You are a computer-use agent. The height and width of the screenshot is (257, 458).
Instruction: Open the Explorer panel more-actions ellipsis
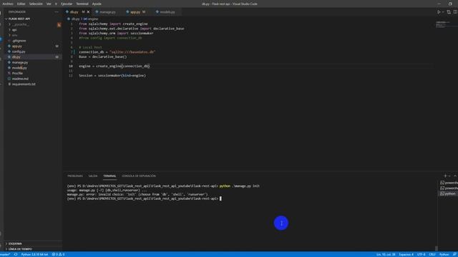click(x=57, y=12)
